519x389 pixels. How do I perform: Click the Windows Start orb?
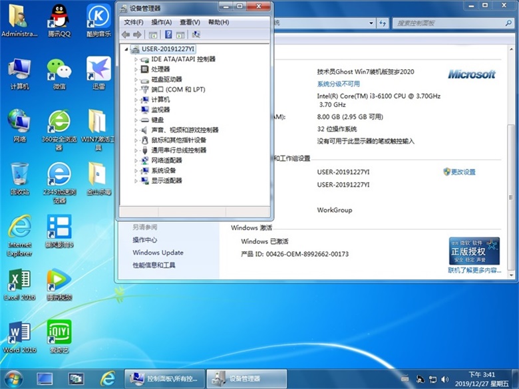(x=13, y=378)
